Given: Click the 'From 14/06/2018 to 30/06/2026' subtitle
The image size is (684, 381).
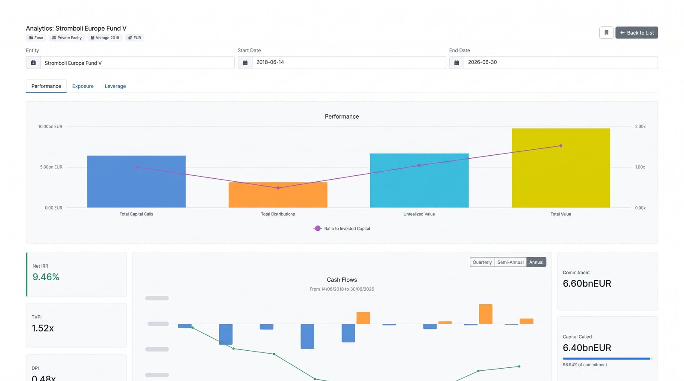Looking at the screenshot, I should (342, 289).
